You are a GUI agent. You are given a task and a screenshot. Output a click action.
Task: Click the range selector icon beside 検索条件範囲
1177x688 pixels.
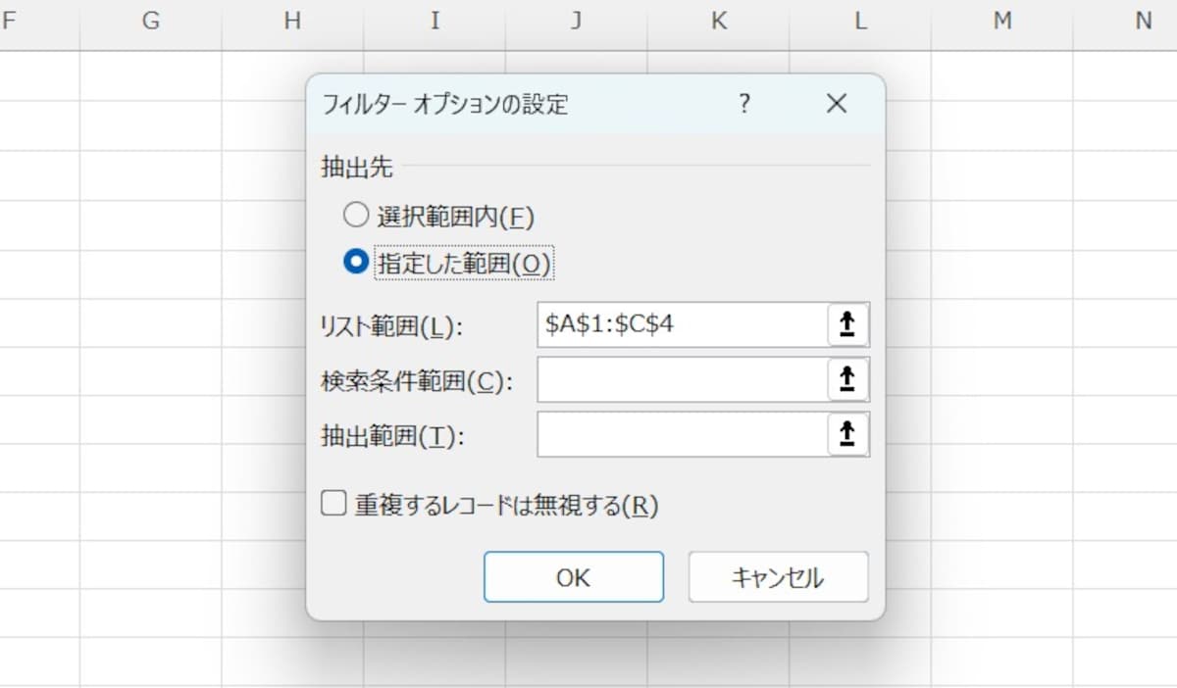[849, 379]
